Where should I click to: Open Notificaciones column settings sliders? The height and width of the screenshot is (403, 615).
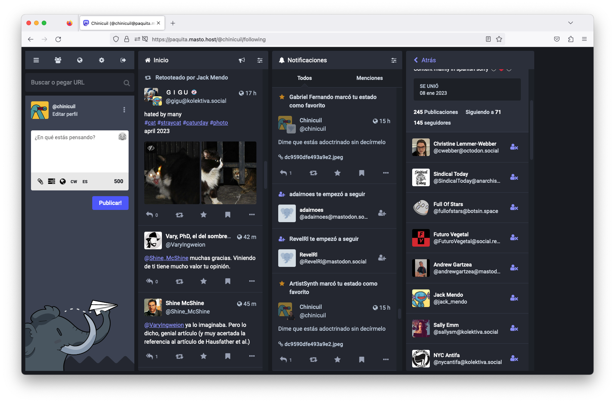[x=394, y=60]
